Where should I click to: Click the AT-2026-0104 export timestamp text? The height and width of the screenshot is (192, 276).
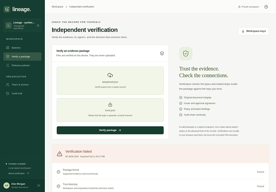coord(85,156)
